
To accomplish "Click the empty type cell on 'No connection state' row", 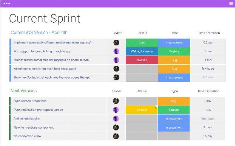I will pyautogui.click(x=174, y=136).
